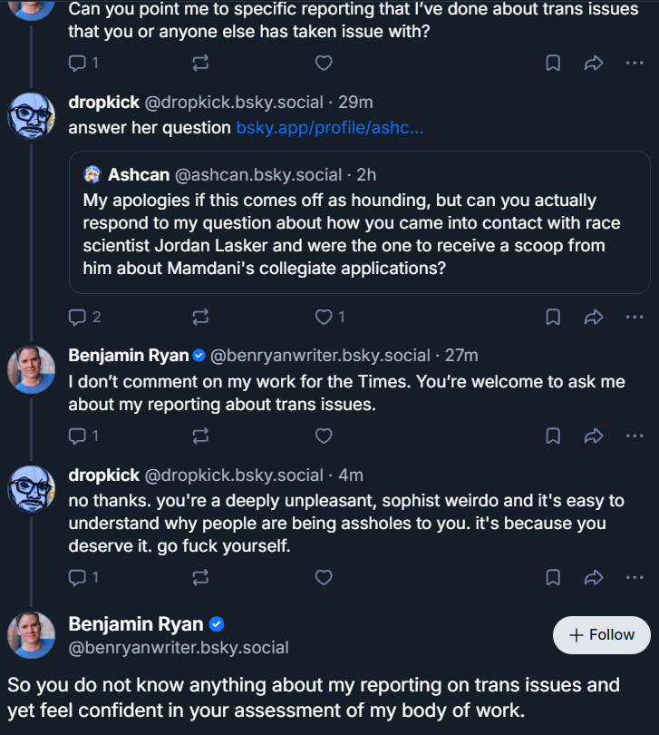659x735 pixels.
Task: Open more options on Benjamin Ryan's 27m post
Action: [635, 436]
